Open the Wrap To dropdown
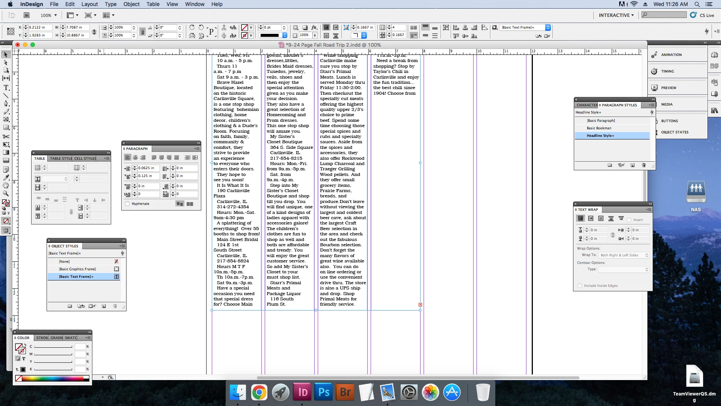Viewport: 721px width, 406px height. click(x=624, y=255)
